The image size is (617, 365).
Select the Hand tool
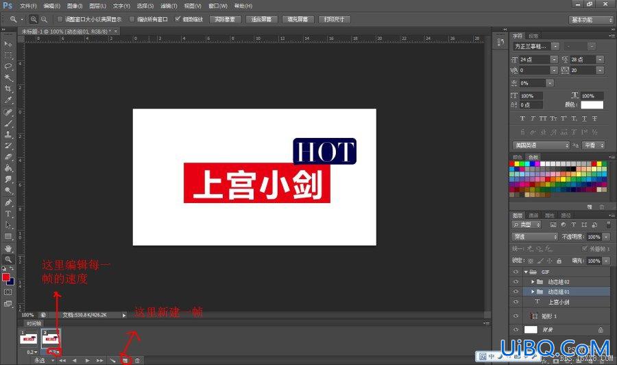(8, 248)
